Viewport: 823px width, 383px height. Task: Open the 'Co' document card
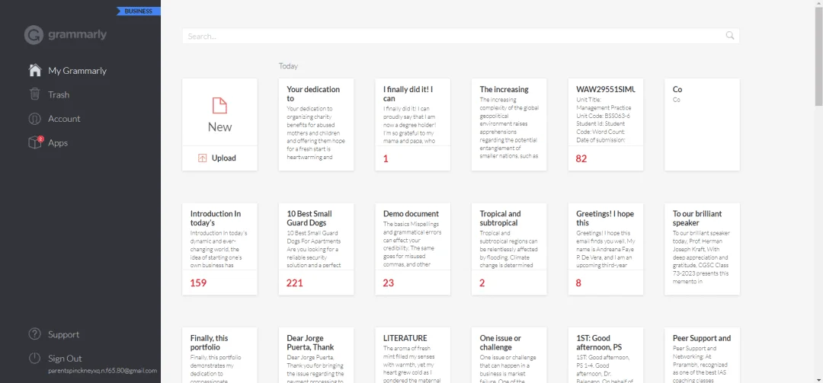[702, 124]
